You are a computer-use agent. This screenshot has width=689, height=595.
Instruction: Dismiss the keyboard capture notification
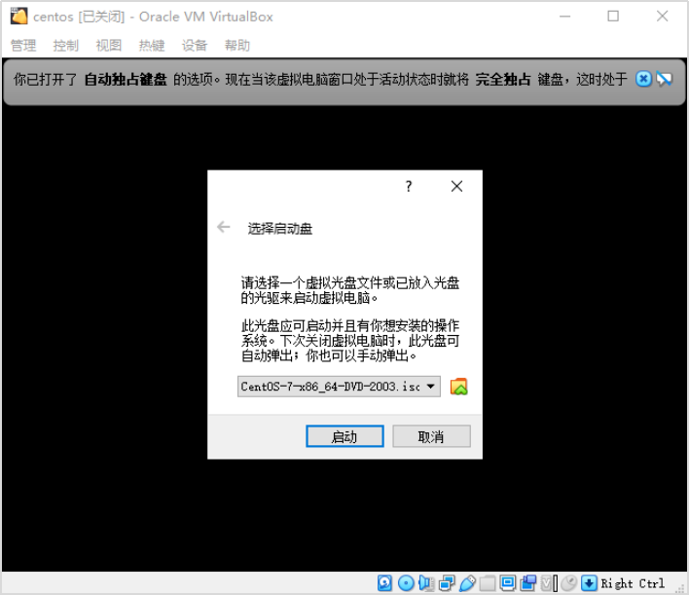click(643, 79)
